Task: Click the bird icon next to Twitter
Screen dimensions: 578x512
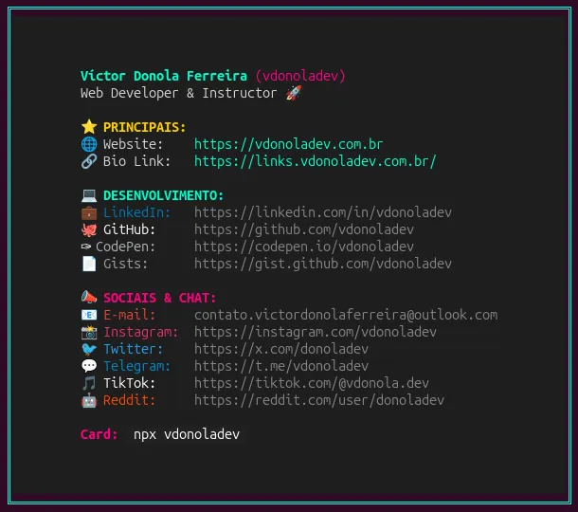Action: (89, 349)
